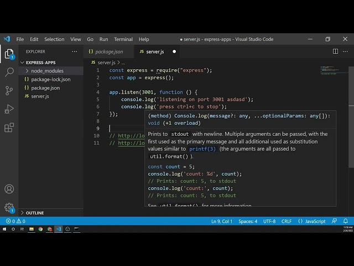Open package-lock.json in the explorer
Viewport: 354px width, 266px height.
(51, 79)
